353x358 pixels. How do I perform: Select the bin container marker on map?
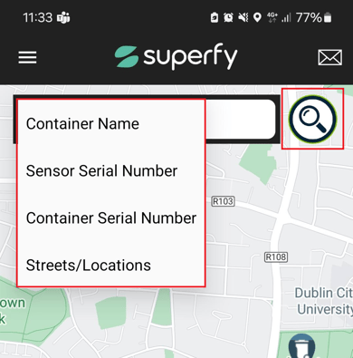[301, 346]
